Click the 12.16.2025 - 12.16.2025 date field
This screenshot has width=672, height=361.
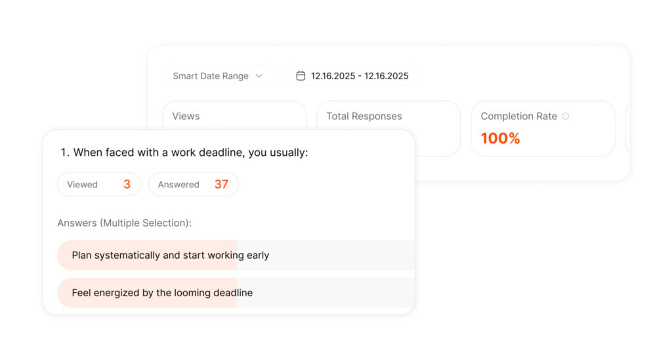360,76
